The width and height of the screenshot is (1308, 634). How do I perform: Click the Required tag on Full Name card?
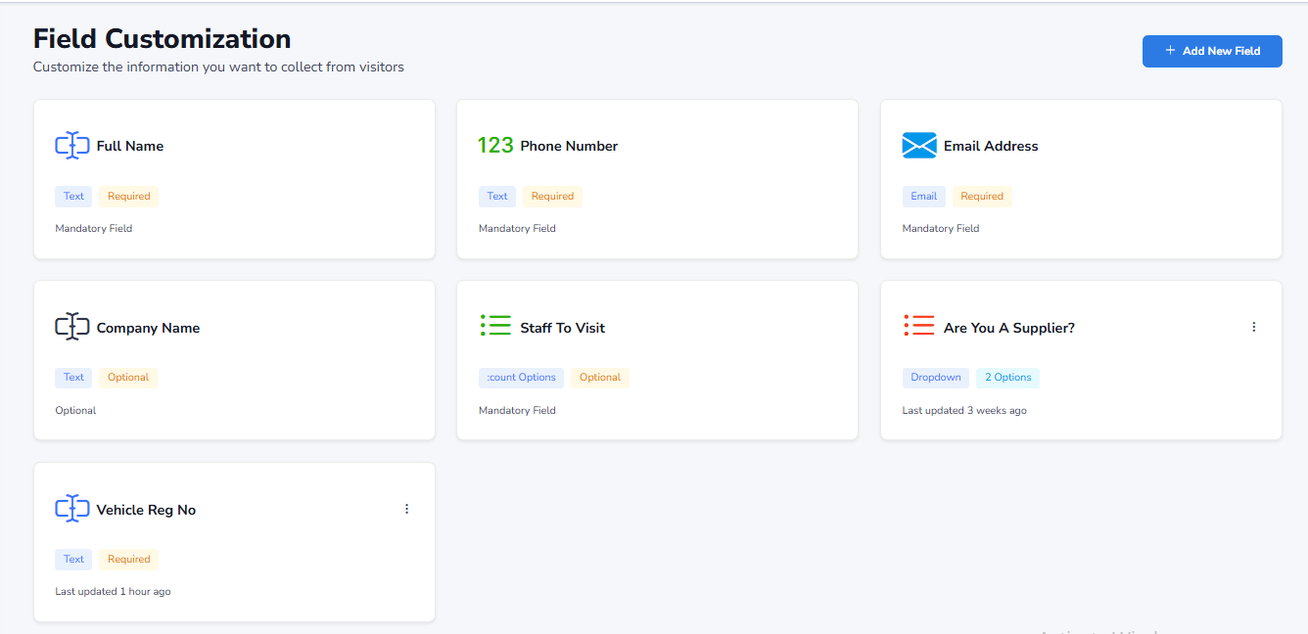coord(129,196)
